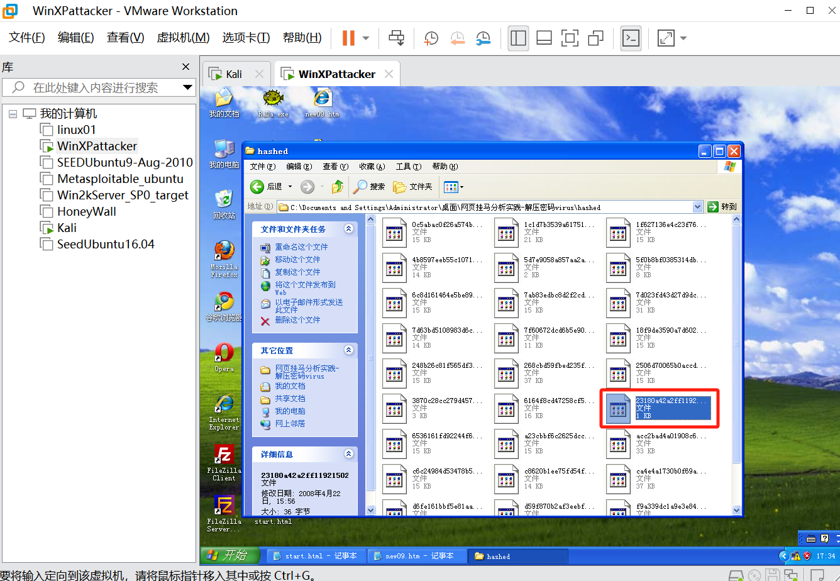Screen dimensions: 840x581
Task: Select Win2kServer_SP0_target in the library
Action: 123,195
